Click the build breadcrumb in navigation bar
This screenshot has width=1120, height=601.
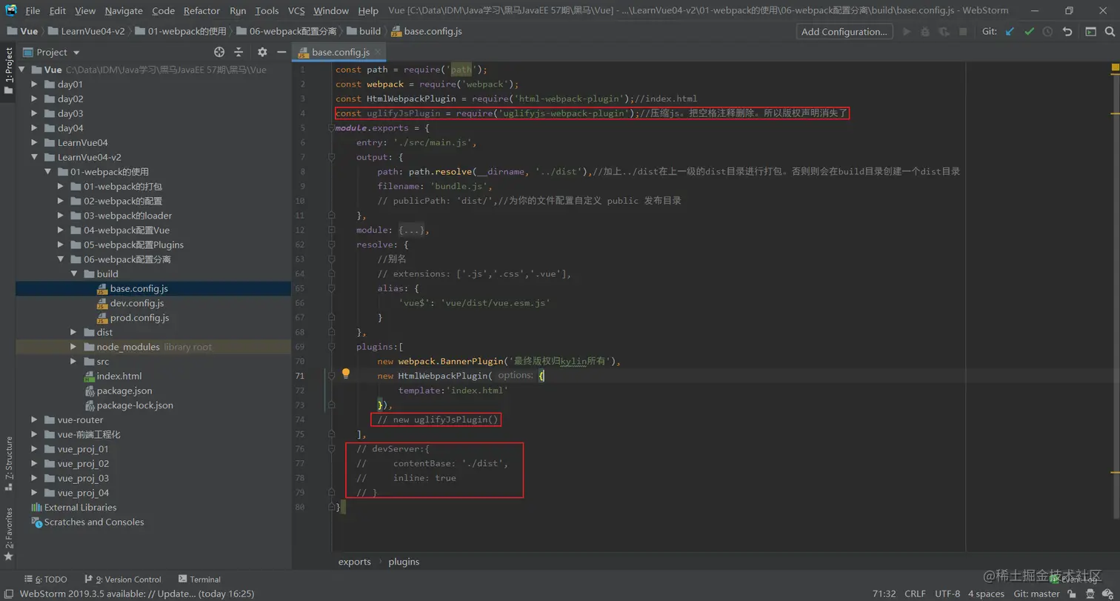coord(370,31)
